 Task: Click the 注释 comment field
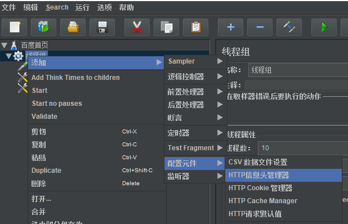pos(297,85)
